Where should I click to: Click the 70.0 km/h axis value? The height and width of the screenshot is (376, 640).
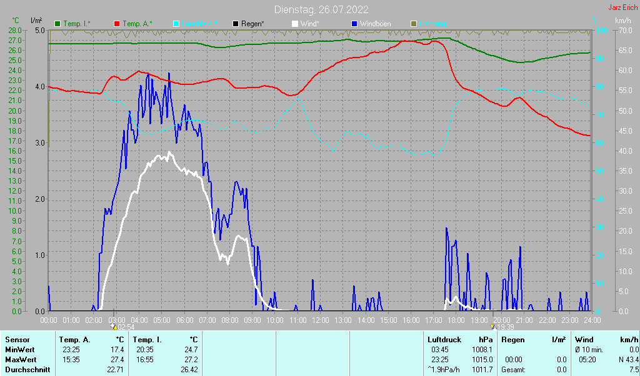coord(625,31)
